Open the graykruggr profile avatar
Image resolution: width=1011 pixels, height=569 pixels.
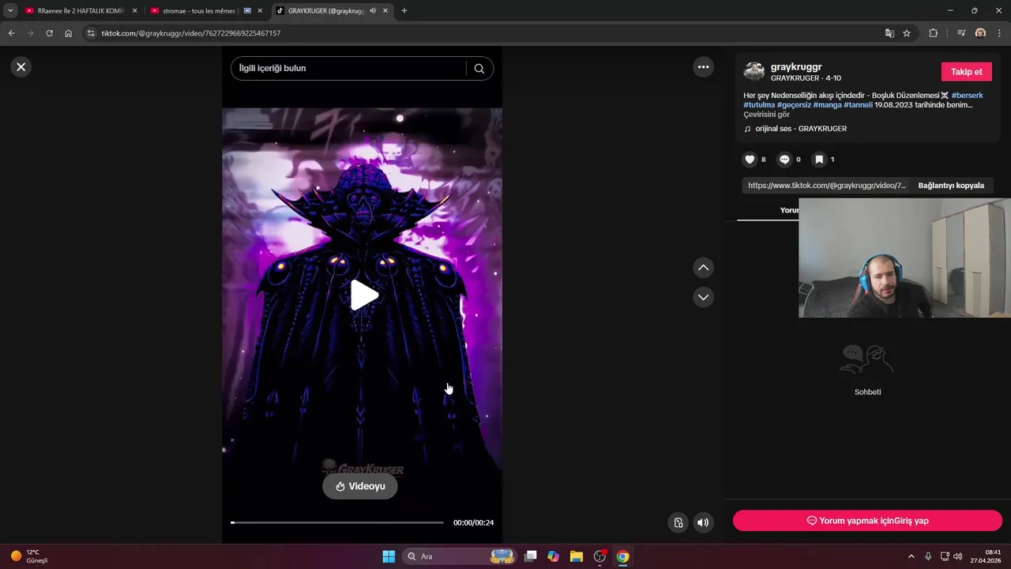point(754,72)
